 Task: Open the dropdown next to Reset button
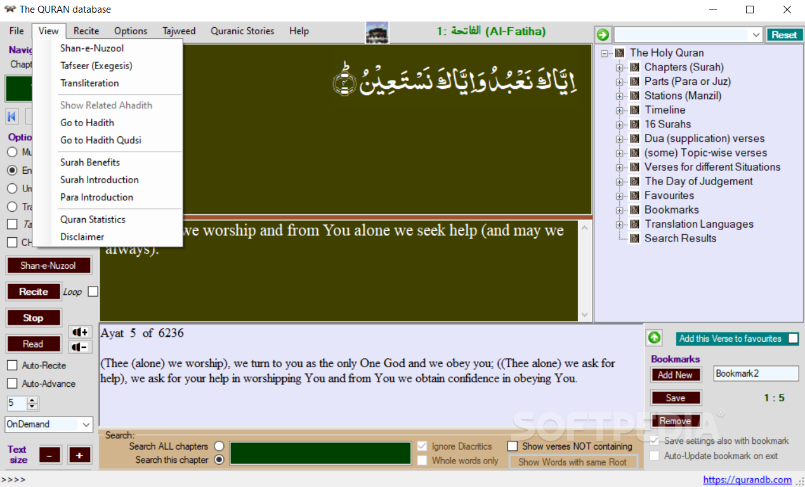[756, 35]
